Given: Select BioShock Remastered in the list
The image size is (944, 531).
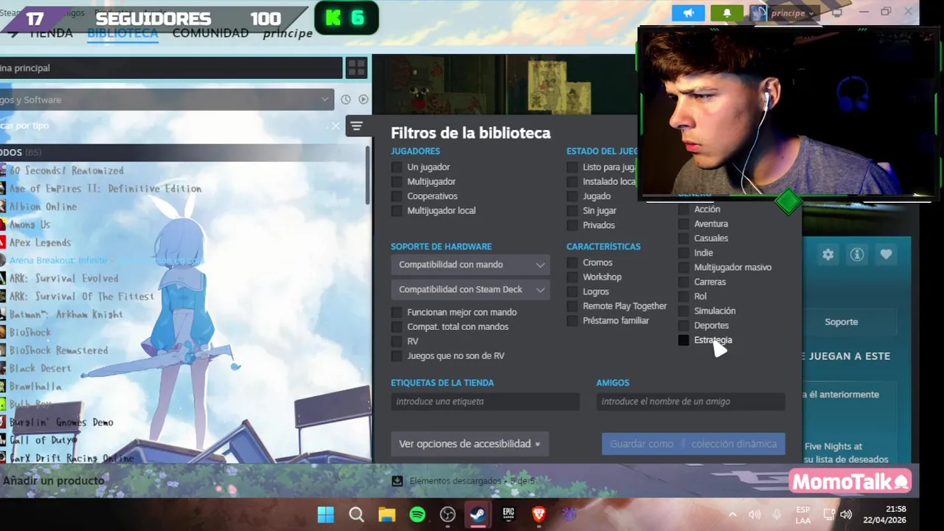Looking at the screenshot, I should coord(58,350).
